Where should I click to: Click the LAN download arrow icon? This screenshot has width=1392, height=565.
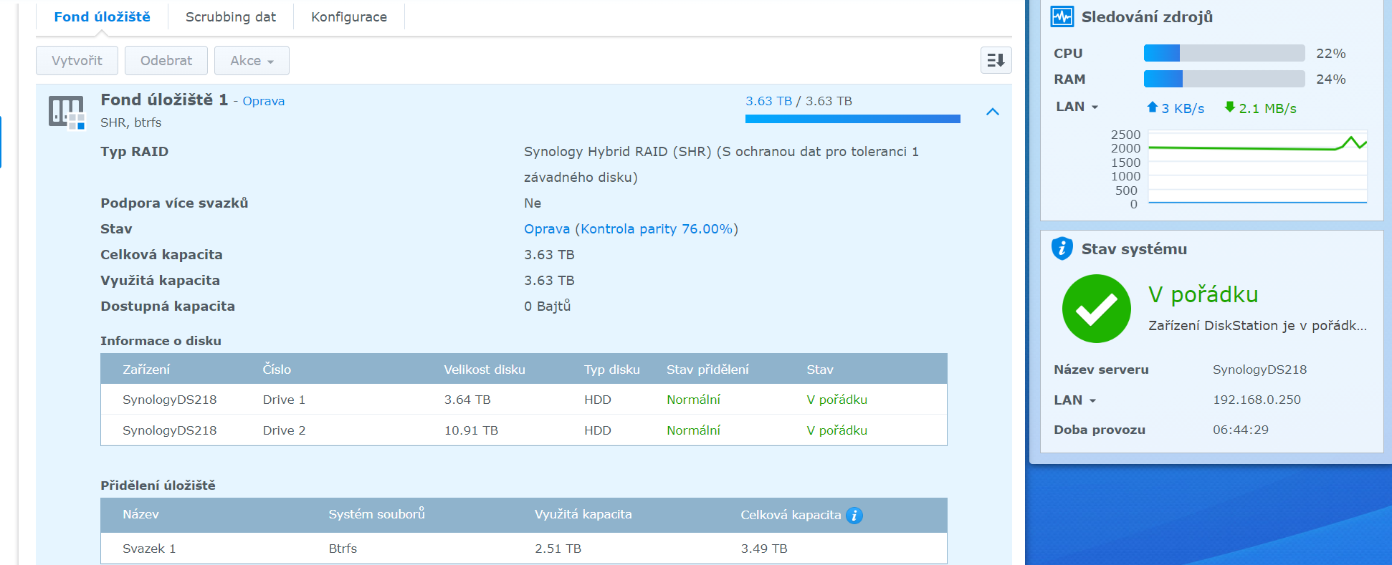click(x=1229, y=107)
